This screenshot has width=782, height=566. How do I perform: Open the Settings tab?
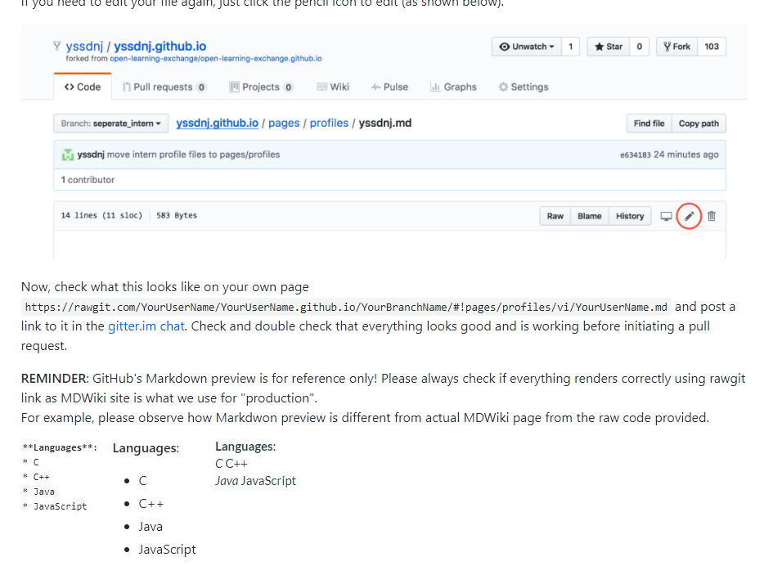(x=524, y=87)
